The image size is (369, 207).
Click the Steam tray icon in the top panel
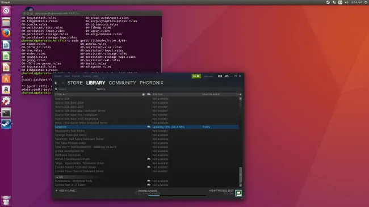coord(328,2)
